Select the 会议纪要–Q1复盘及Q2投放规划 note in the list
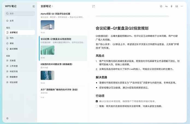This screenshot has width=190, height=124. 63,48
